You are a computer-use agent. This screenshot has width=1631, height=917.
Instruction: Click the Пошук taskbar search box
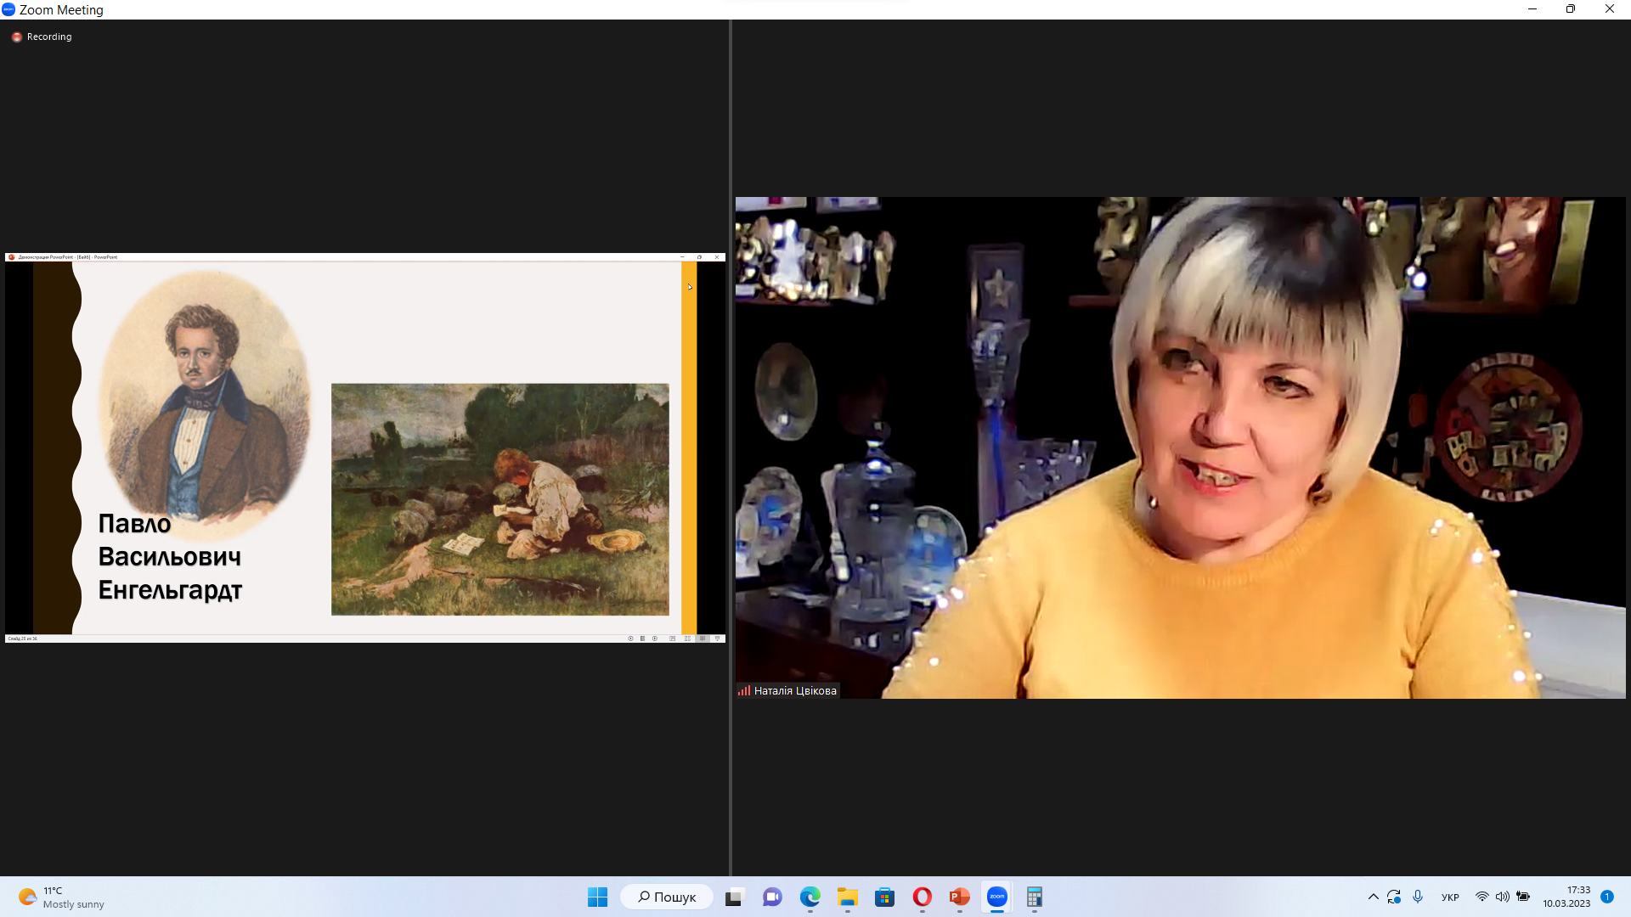667,897
